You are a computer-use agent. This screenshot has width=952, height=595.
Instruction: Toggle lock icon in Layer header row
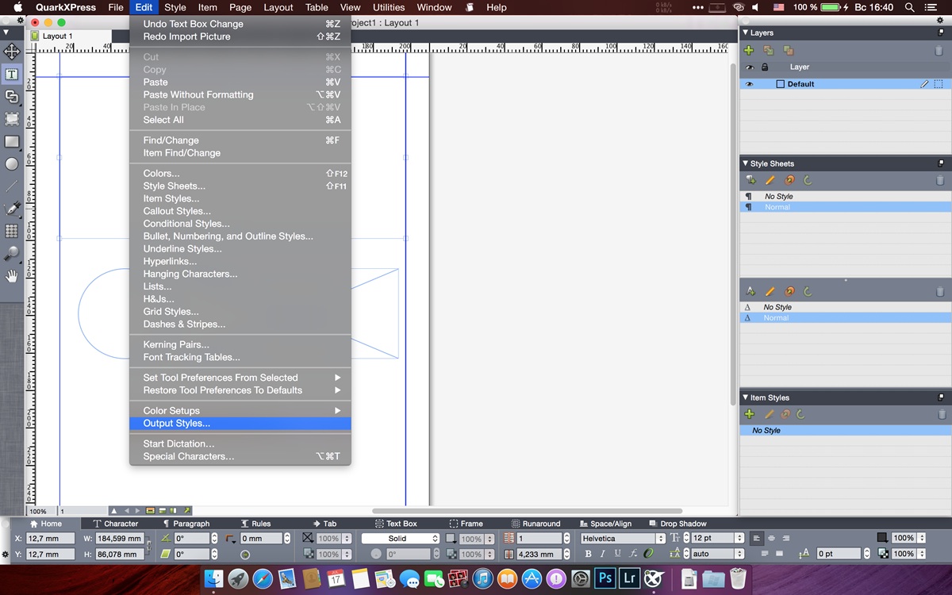click(x=765, y=67)
